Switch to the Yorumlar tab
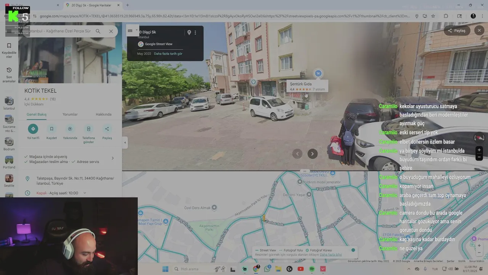Viewport: 488px width, 275px height. click(x=70, y=114)
